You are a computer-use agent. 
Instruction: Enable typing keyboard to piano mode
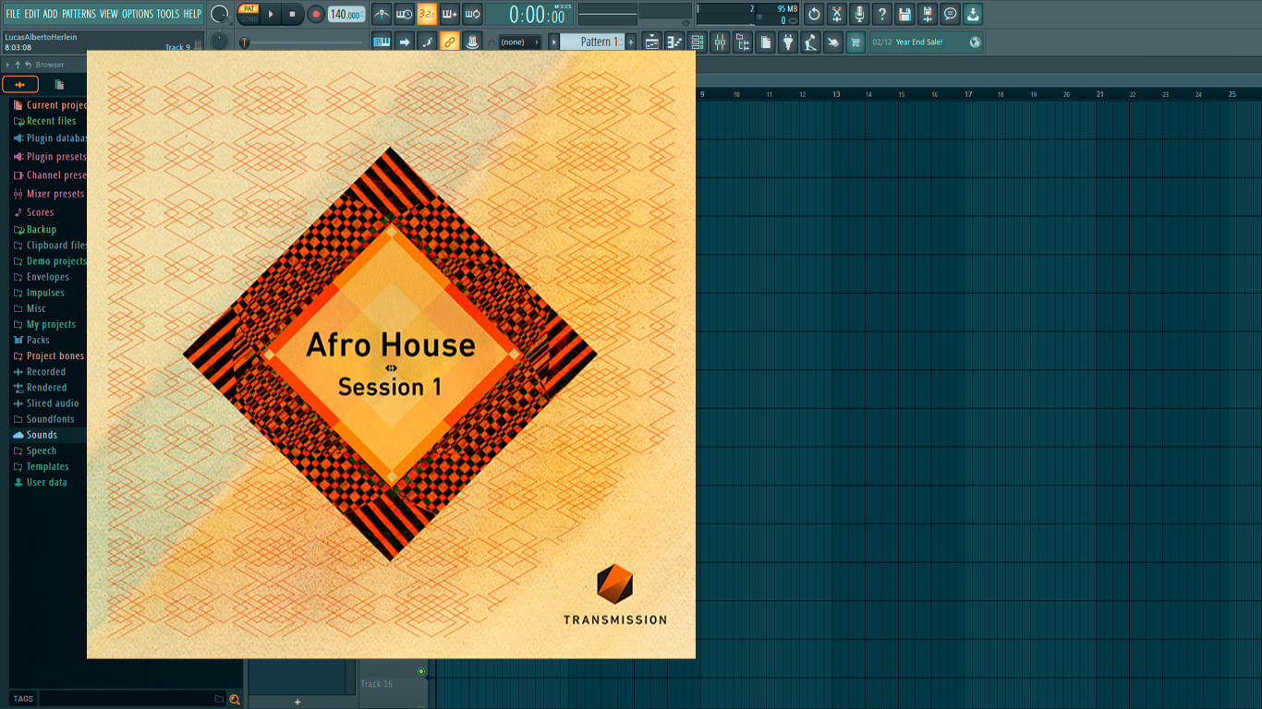coord(382,42)
